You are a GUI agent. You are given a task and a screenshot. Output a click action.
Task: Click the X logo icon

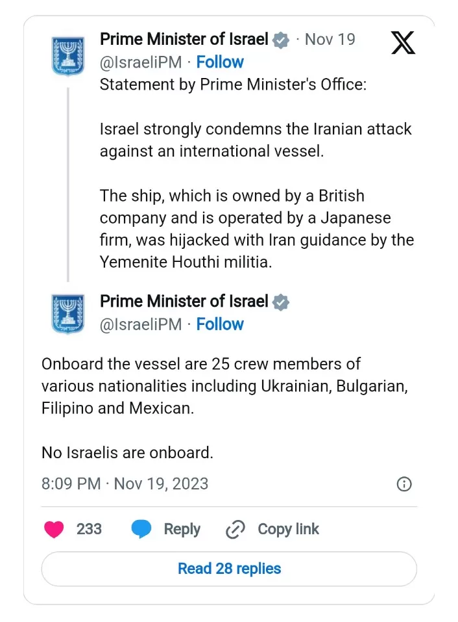click(x=404, y=42)
